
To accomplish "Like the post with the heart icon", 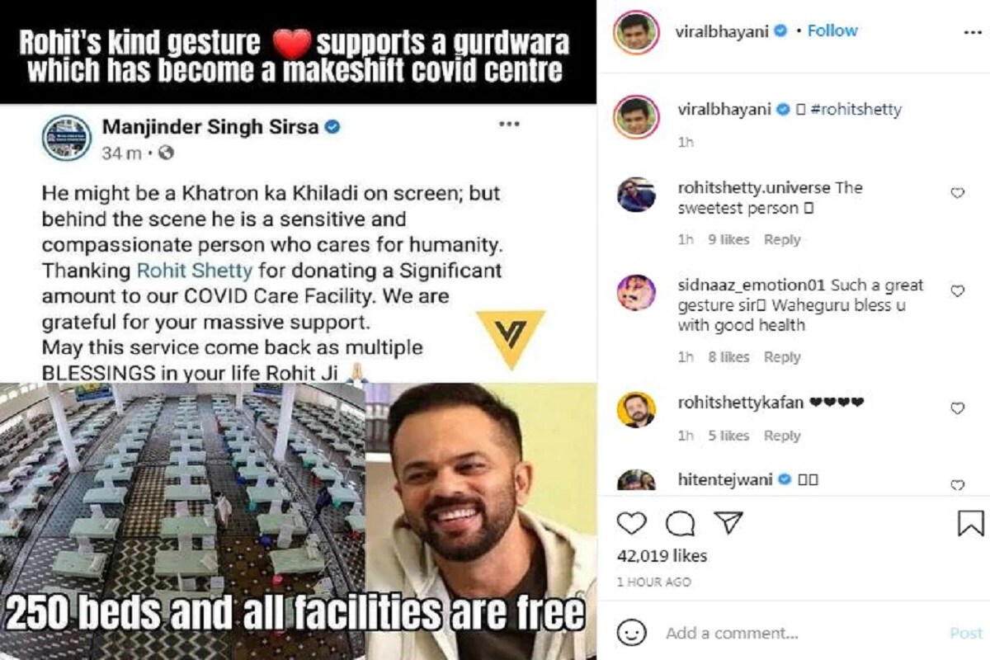I will click(632, 523).
